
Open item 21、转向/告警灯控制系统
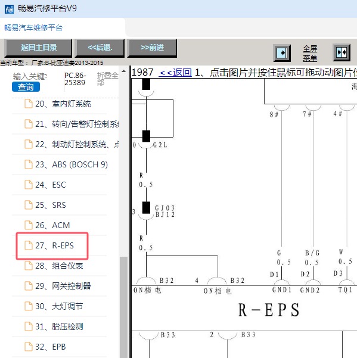(77, 124)
